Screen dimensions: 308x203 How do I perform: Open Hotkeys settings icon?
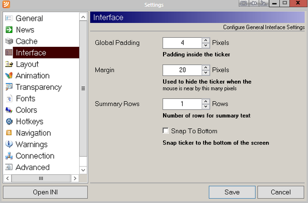[x=9, y=122]
